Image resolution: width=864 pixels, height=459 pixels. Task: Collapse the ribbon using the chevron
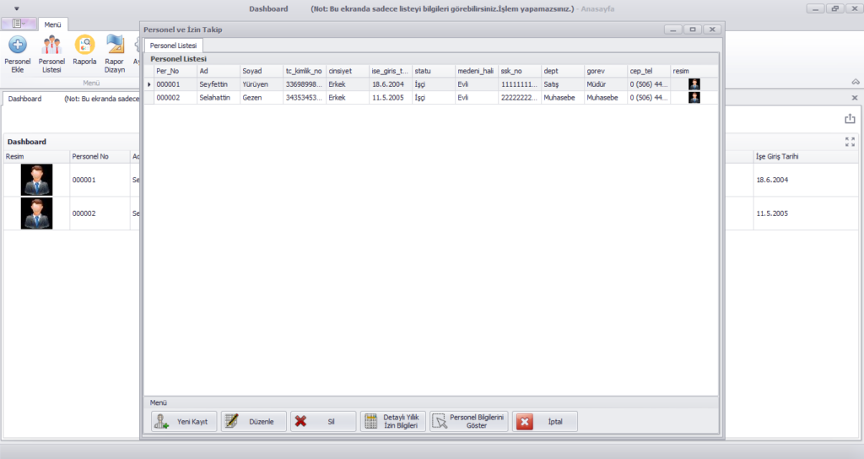(x=855, y=82)
